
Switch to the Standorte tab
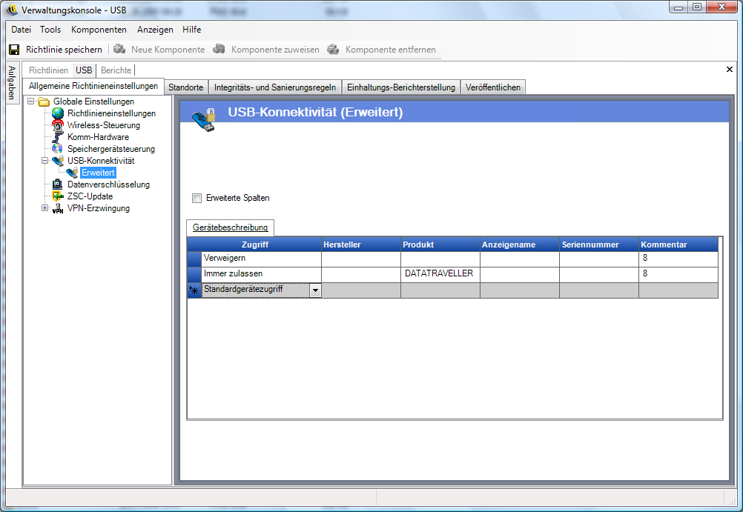point(185,87)
